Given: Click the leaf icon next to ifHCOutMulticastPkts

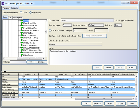Looking at the screenshot, I should tap(22, 48).
